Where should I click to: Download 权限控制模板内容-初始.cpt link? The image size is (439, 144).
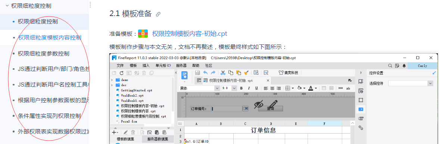(x=190, y=34)
